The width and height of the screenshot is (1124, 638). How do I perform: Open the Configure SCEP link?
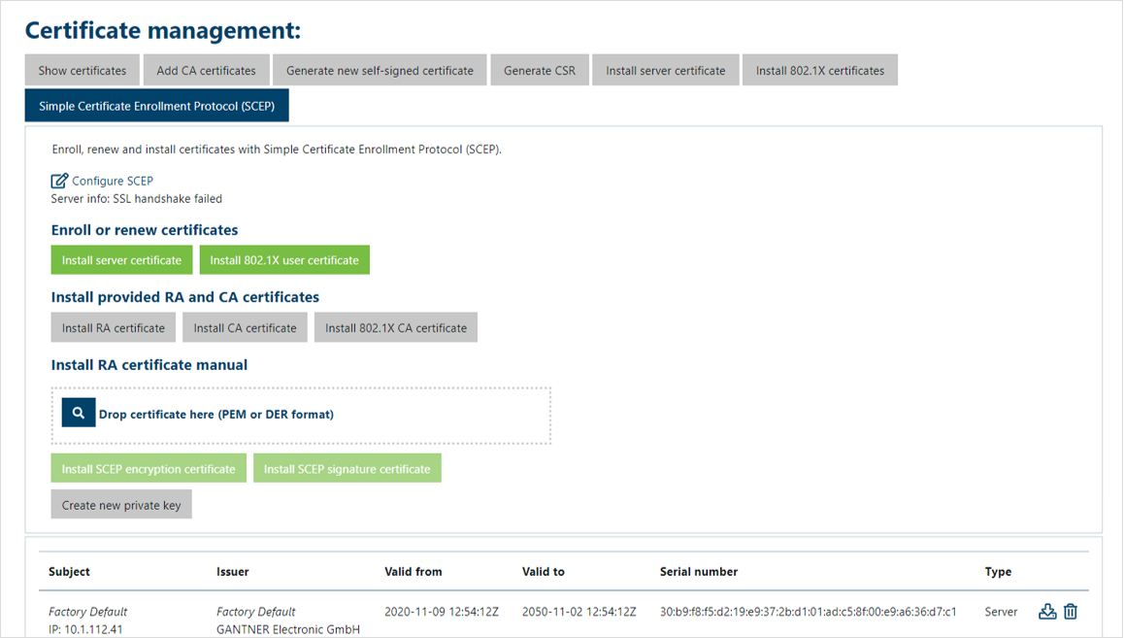click(113, 181)
